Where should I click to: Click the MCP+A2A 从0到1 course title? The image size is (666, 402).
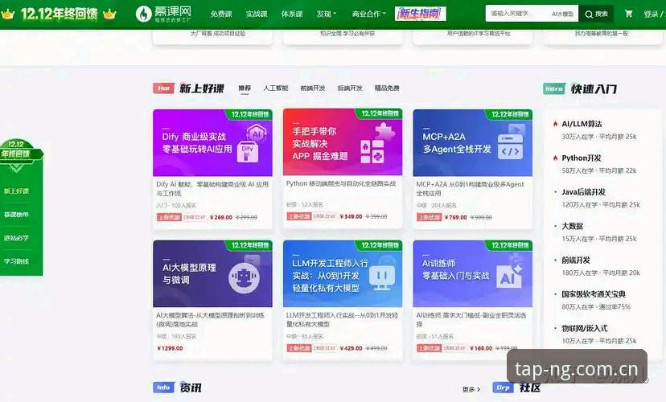[x=471, y=189]
